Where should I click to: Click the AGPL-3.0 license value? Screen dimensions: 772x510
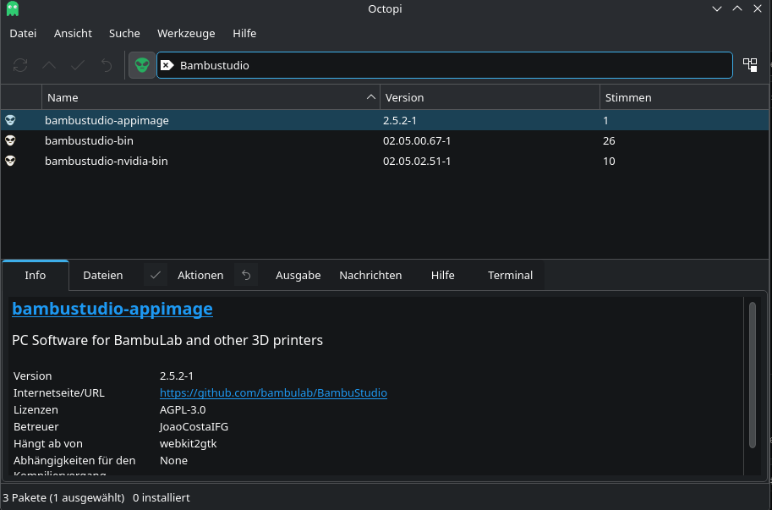point(183,409)
